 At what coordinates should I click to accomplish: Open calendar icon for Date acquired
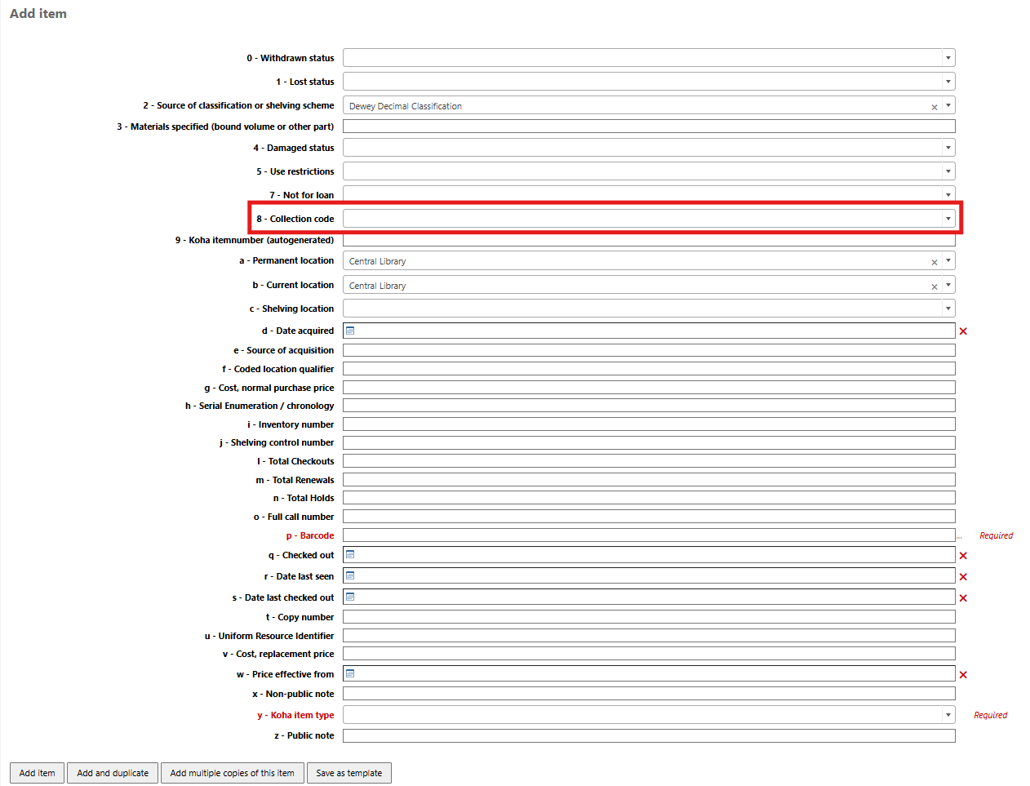tap(350, 331)
